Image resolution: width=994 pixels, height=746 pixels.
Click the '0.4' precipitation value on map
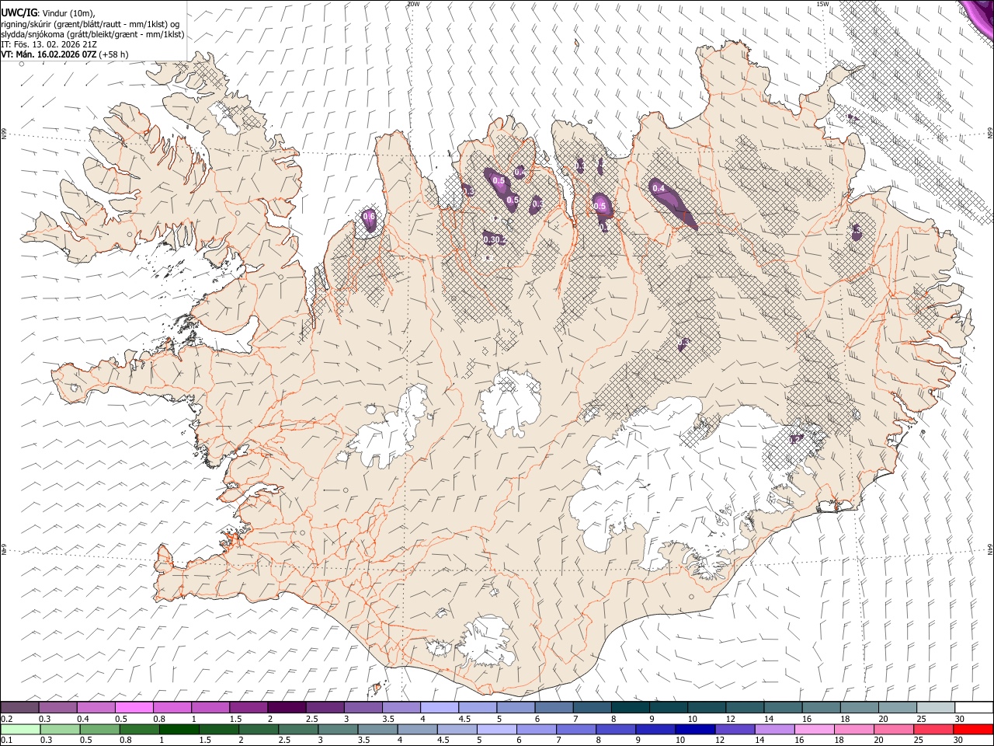pos(659,188)
